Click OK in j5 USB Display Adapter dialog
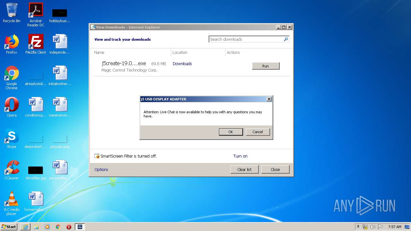The image size is (411, 231). tap(231, 132)
